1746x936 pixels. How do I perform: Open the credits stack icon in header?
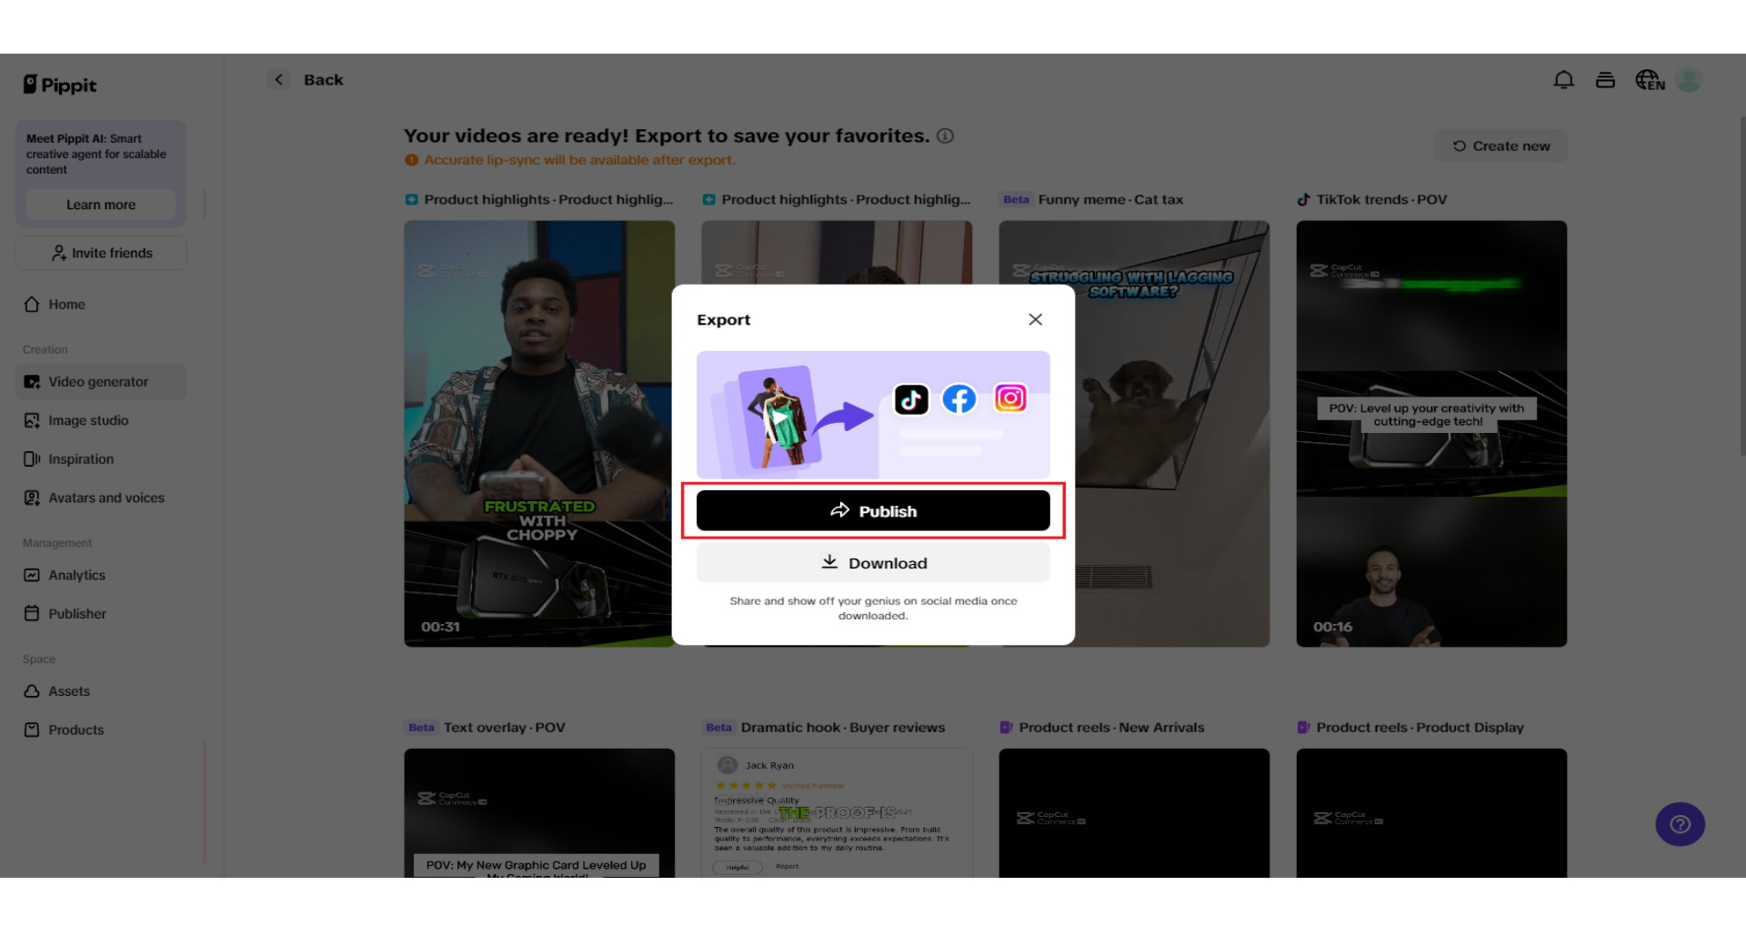[x=1605, y=80]
